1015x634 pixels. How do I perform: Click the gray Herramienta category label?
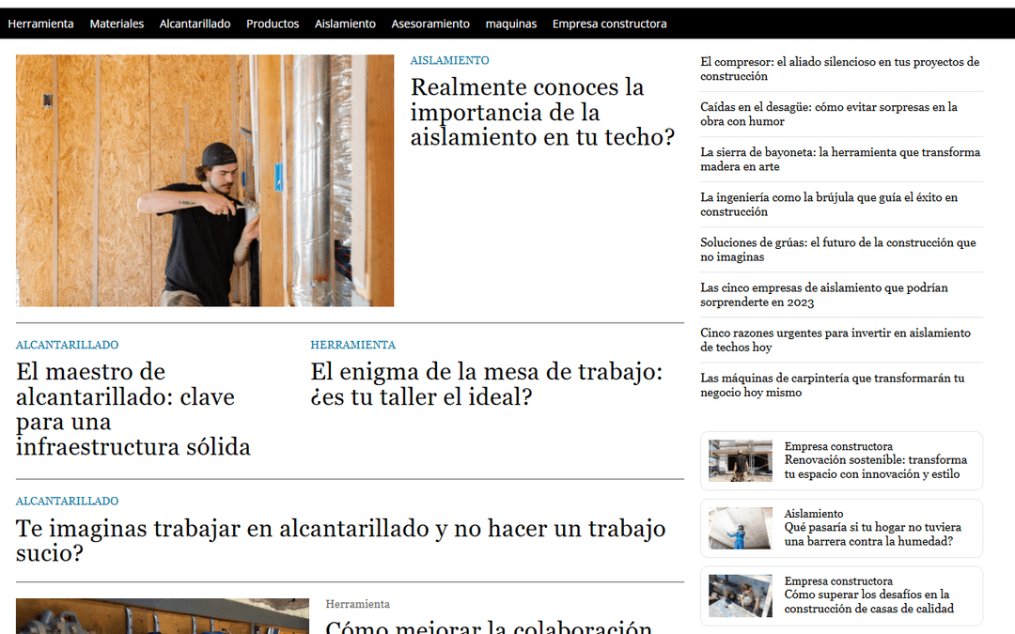pos(358,604)
